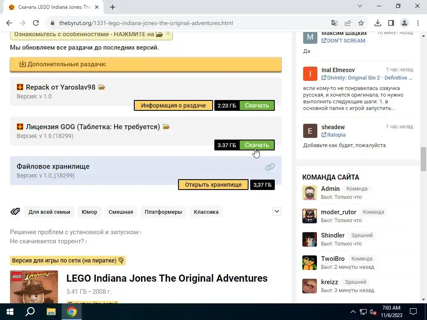Click the red download icon beside Repack от Yaroslav98

coord(20,87)
